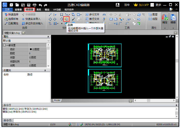180x128 pixels.
Task: Expand the 编辑 dropdown arrow
Action: pos(173,28)
